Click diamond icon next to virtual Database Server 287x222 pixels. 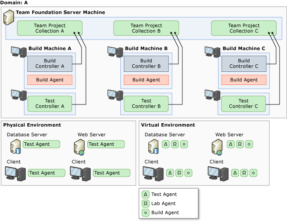pyautogui.click(x=184, y=144)
